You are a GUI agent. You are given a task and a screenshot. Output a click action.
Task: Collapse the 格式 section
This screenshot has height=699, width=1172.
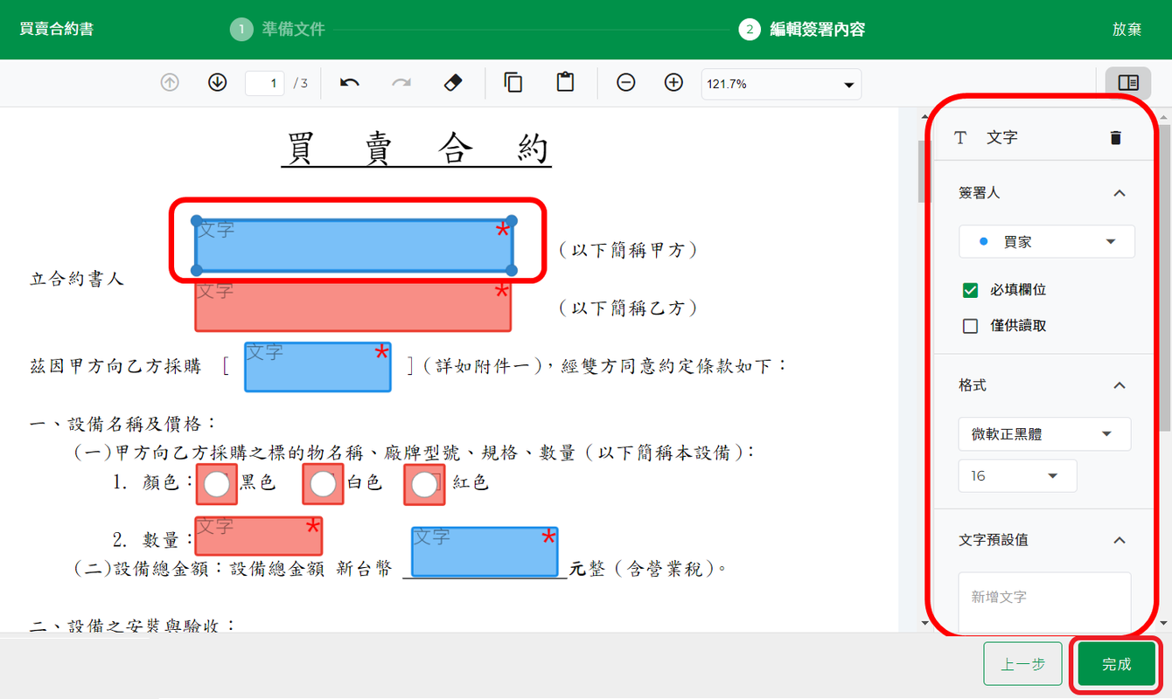(1119, 385)
